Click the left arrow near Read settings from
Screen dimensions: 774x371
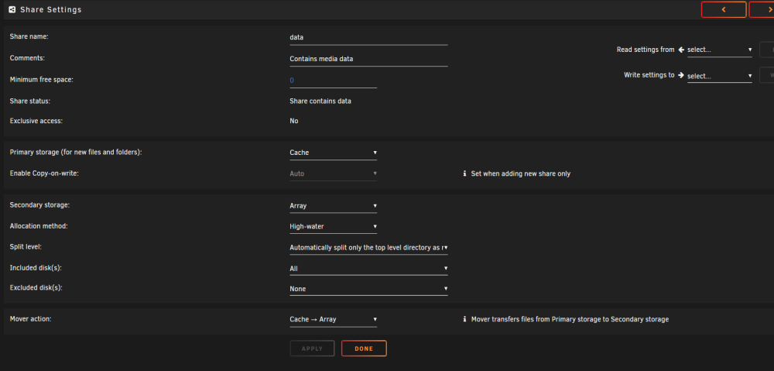pos(681,50)
